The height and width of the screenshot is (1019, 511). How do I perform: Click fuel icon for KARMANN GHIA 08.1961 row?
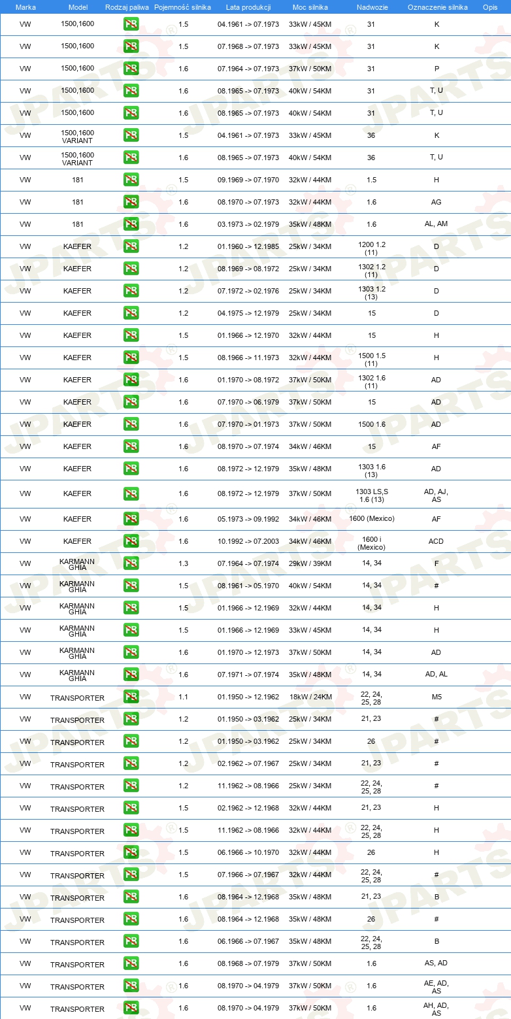click(131, 586)
